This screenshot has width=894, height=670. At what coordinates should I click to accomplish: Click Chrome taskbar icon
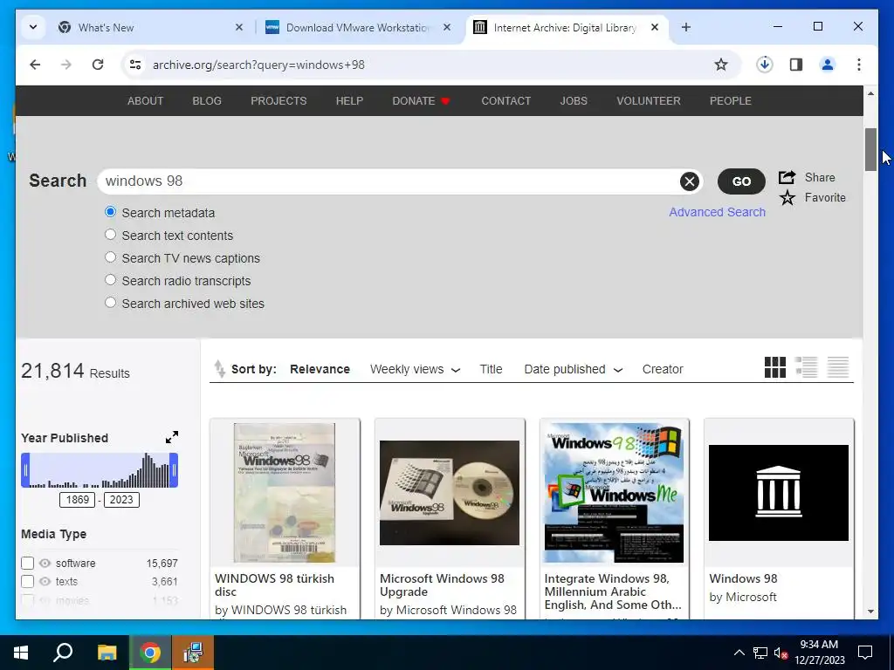(150, 653)
